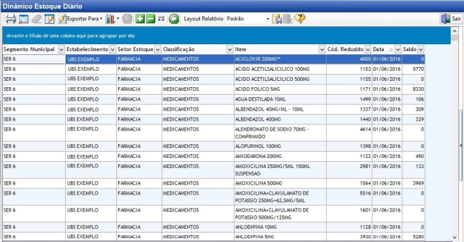
Task: Select AMOXICILINA 500MG cell
Action: (x=280, y=183)
